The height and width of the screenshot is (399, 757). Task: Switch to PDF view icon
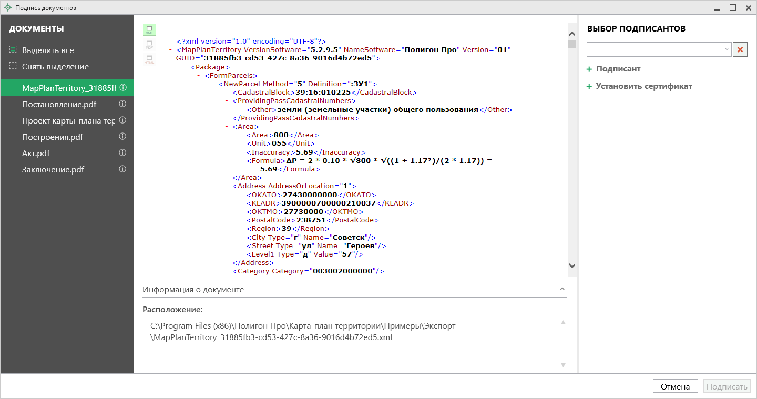149,45
